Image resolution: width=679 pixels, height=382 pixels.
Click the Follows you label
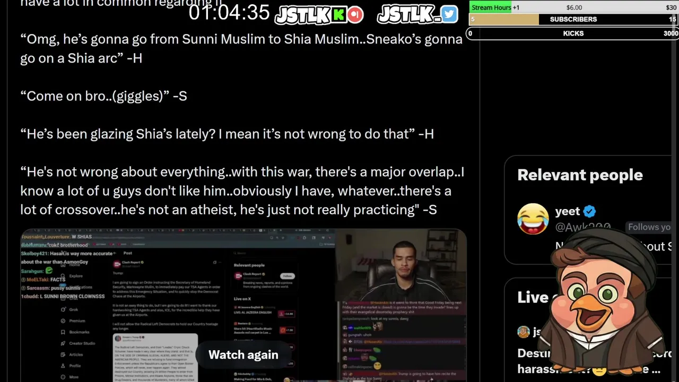click(649, 227)
